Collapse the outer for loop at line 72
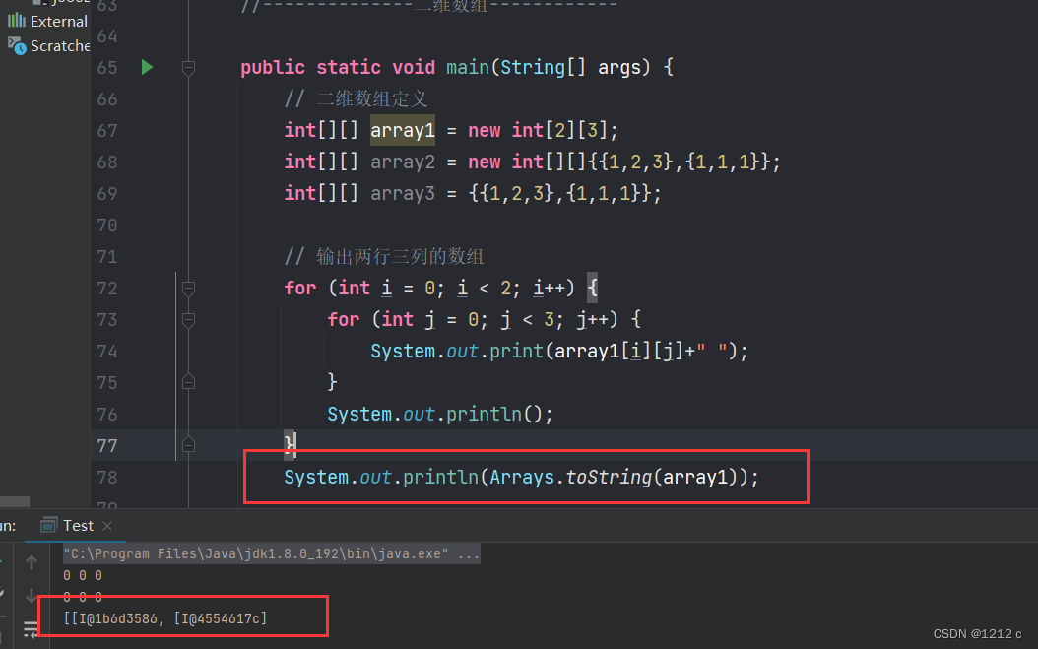The height and width of the screenshot is (649, 1038). (189, 289)
